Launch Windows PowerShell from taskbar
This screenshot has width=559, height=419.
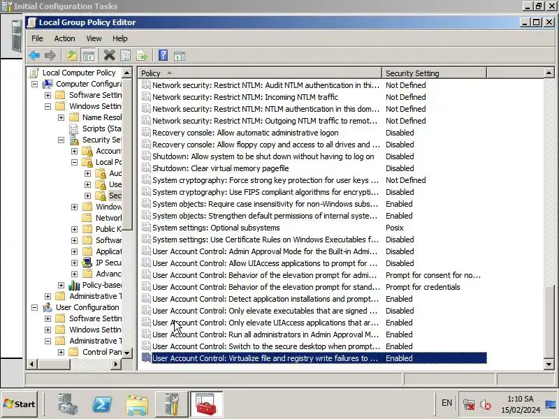pos(102,404)
